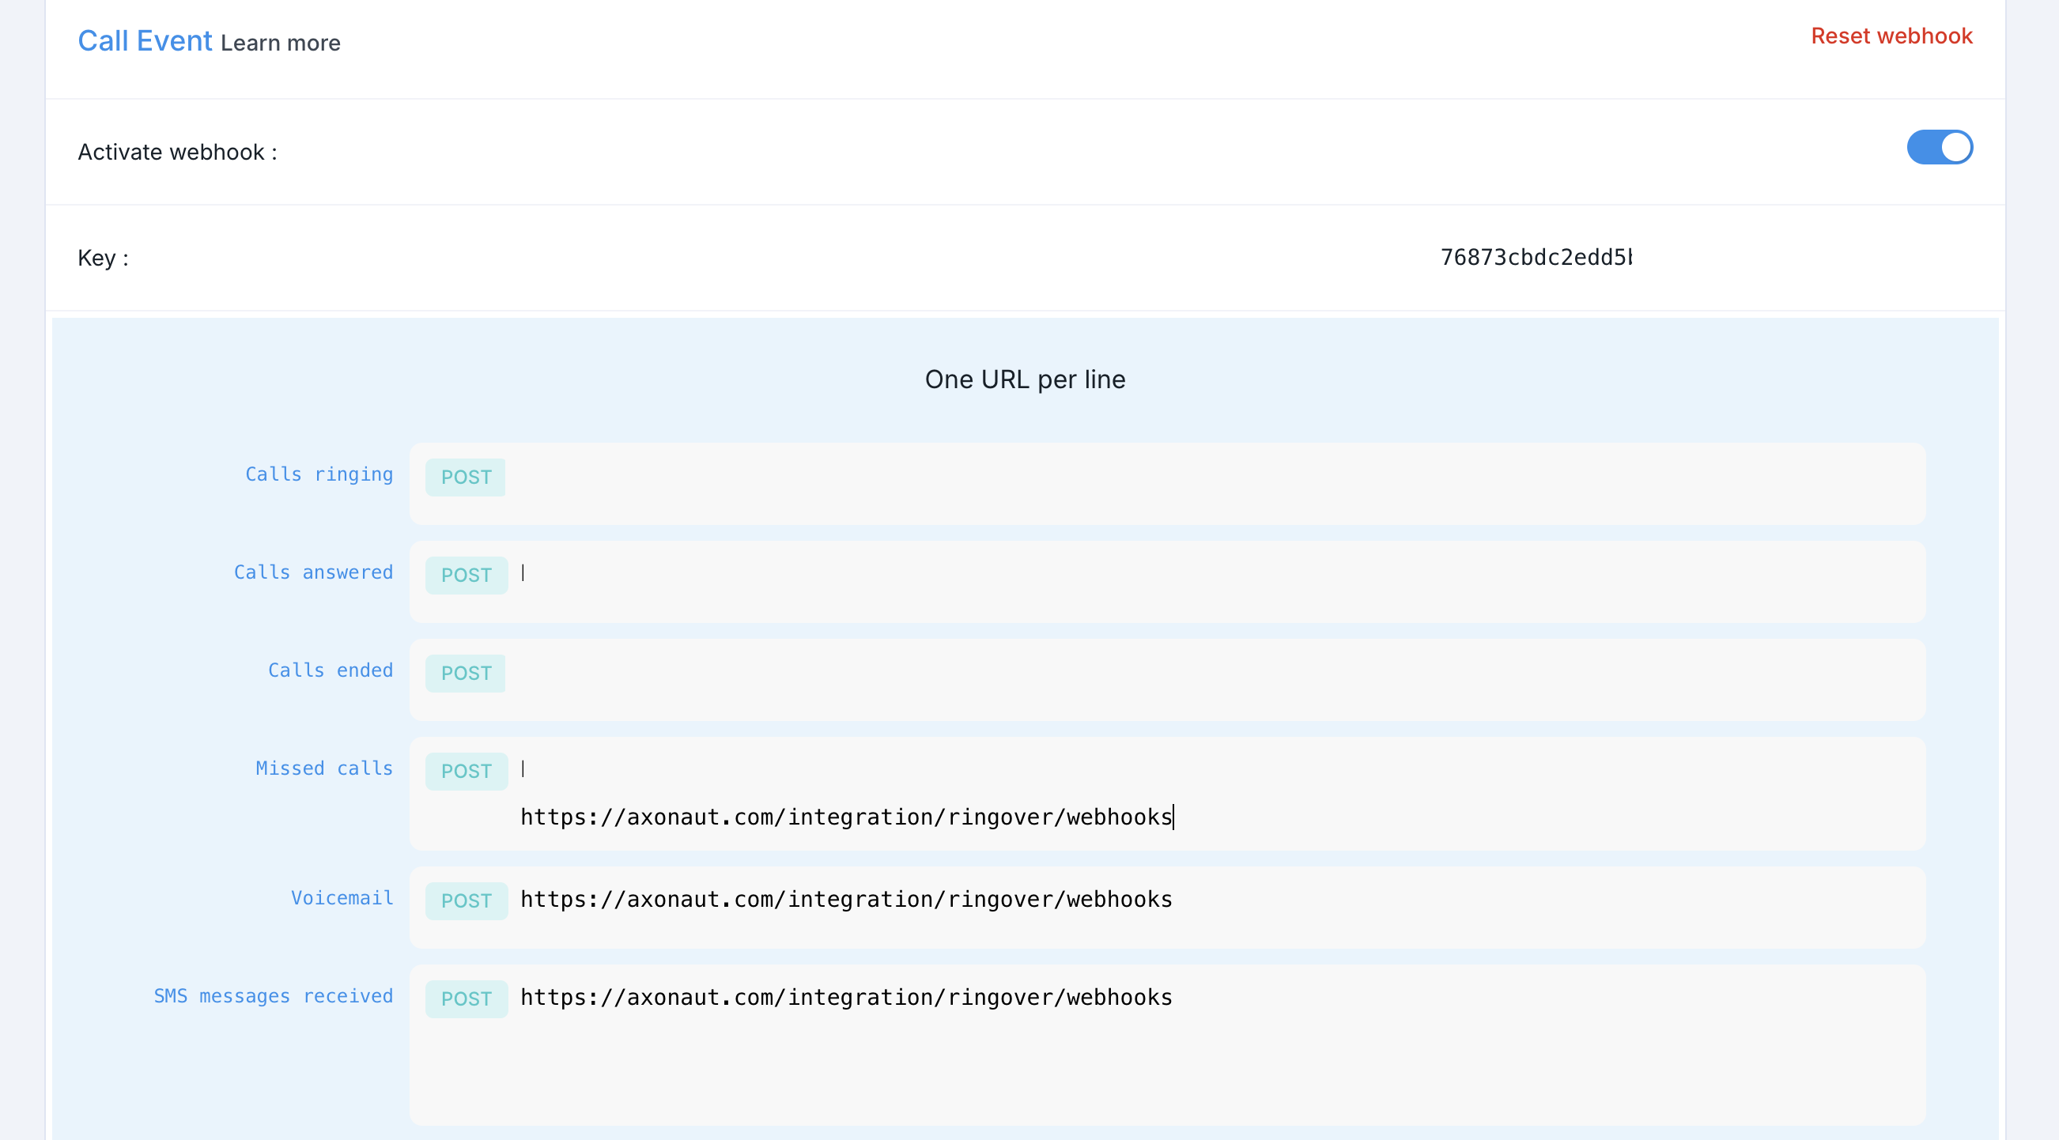Click the Call Event heading
Image resolution: width=2059 pixels, height=1140 pixels.
point(145,41)
